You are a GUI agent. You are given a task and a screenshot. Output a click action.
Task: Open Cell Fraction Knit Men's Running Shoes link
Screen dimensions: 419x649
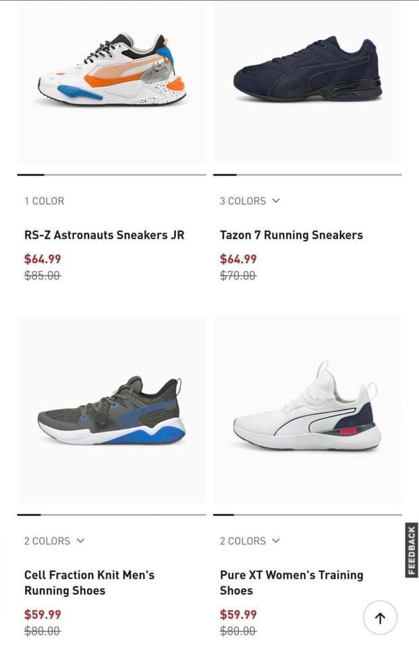point(89,583)
